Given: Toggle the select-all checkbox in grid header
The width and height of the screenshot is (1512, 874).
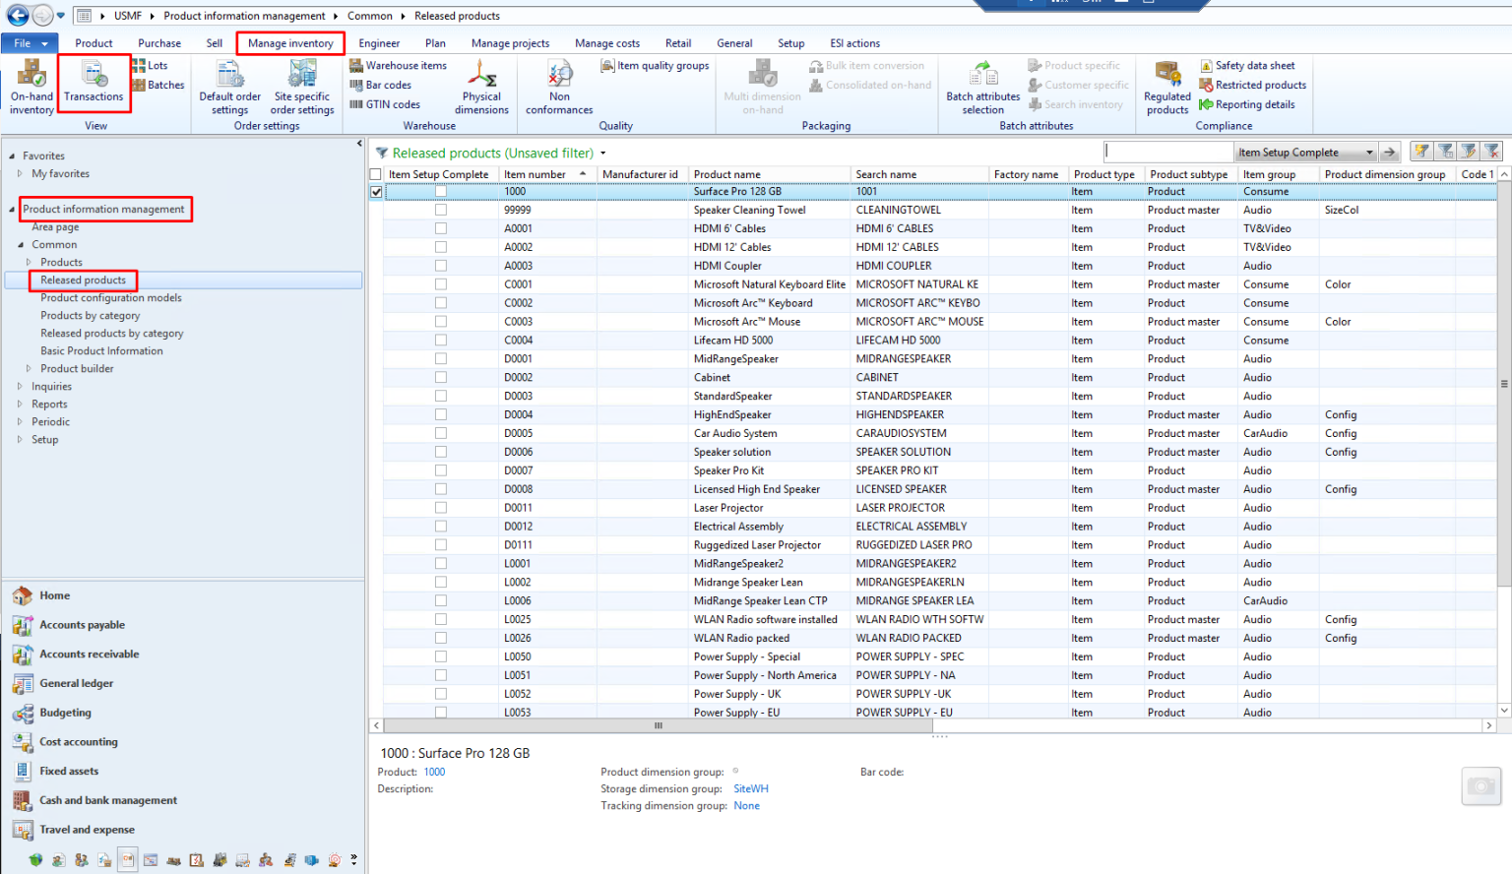Looking at the screenshot, I should (375, 173).
